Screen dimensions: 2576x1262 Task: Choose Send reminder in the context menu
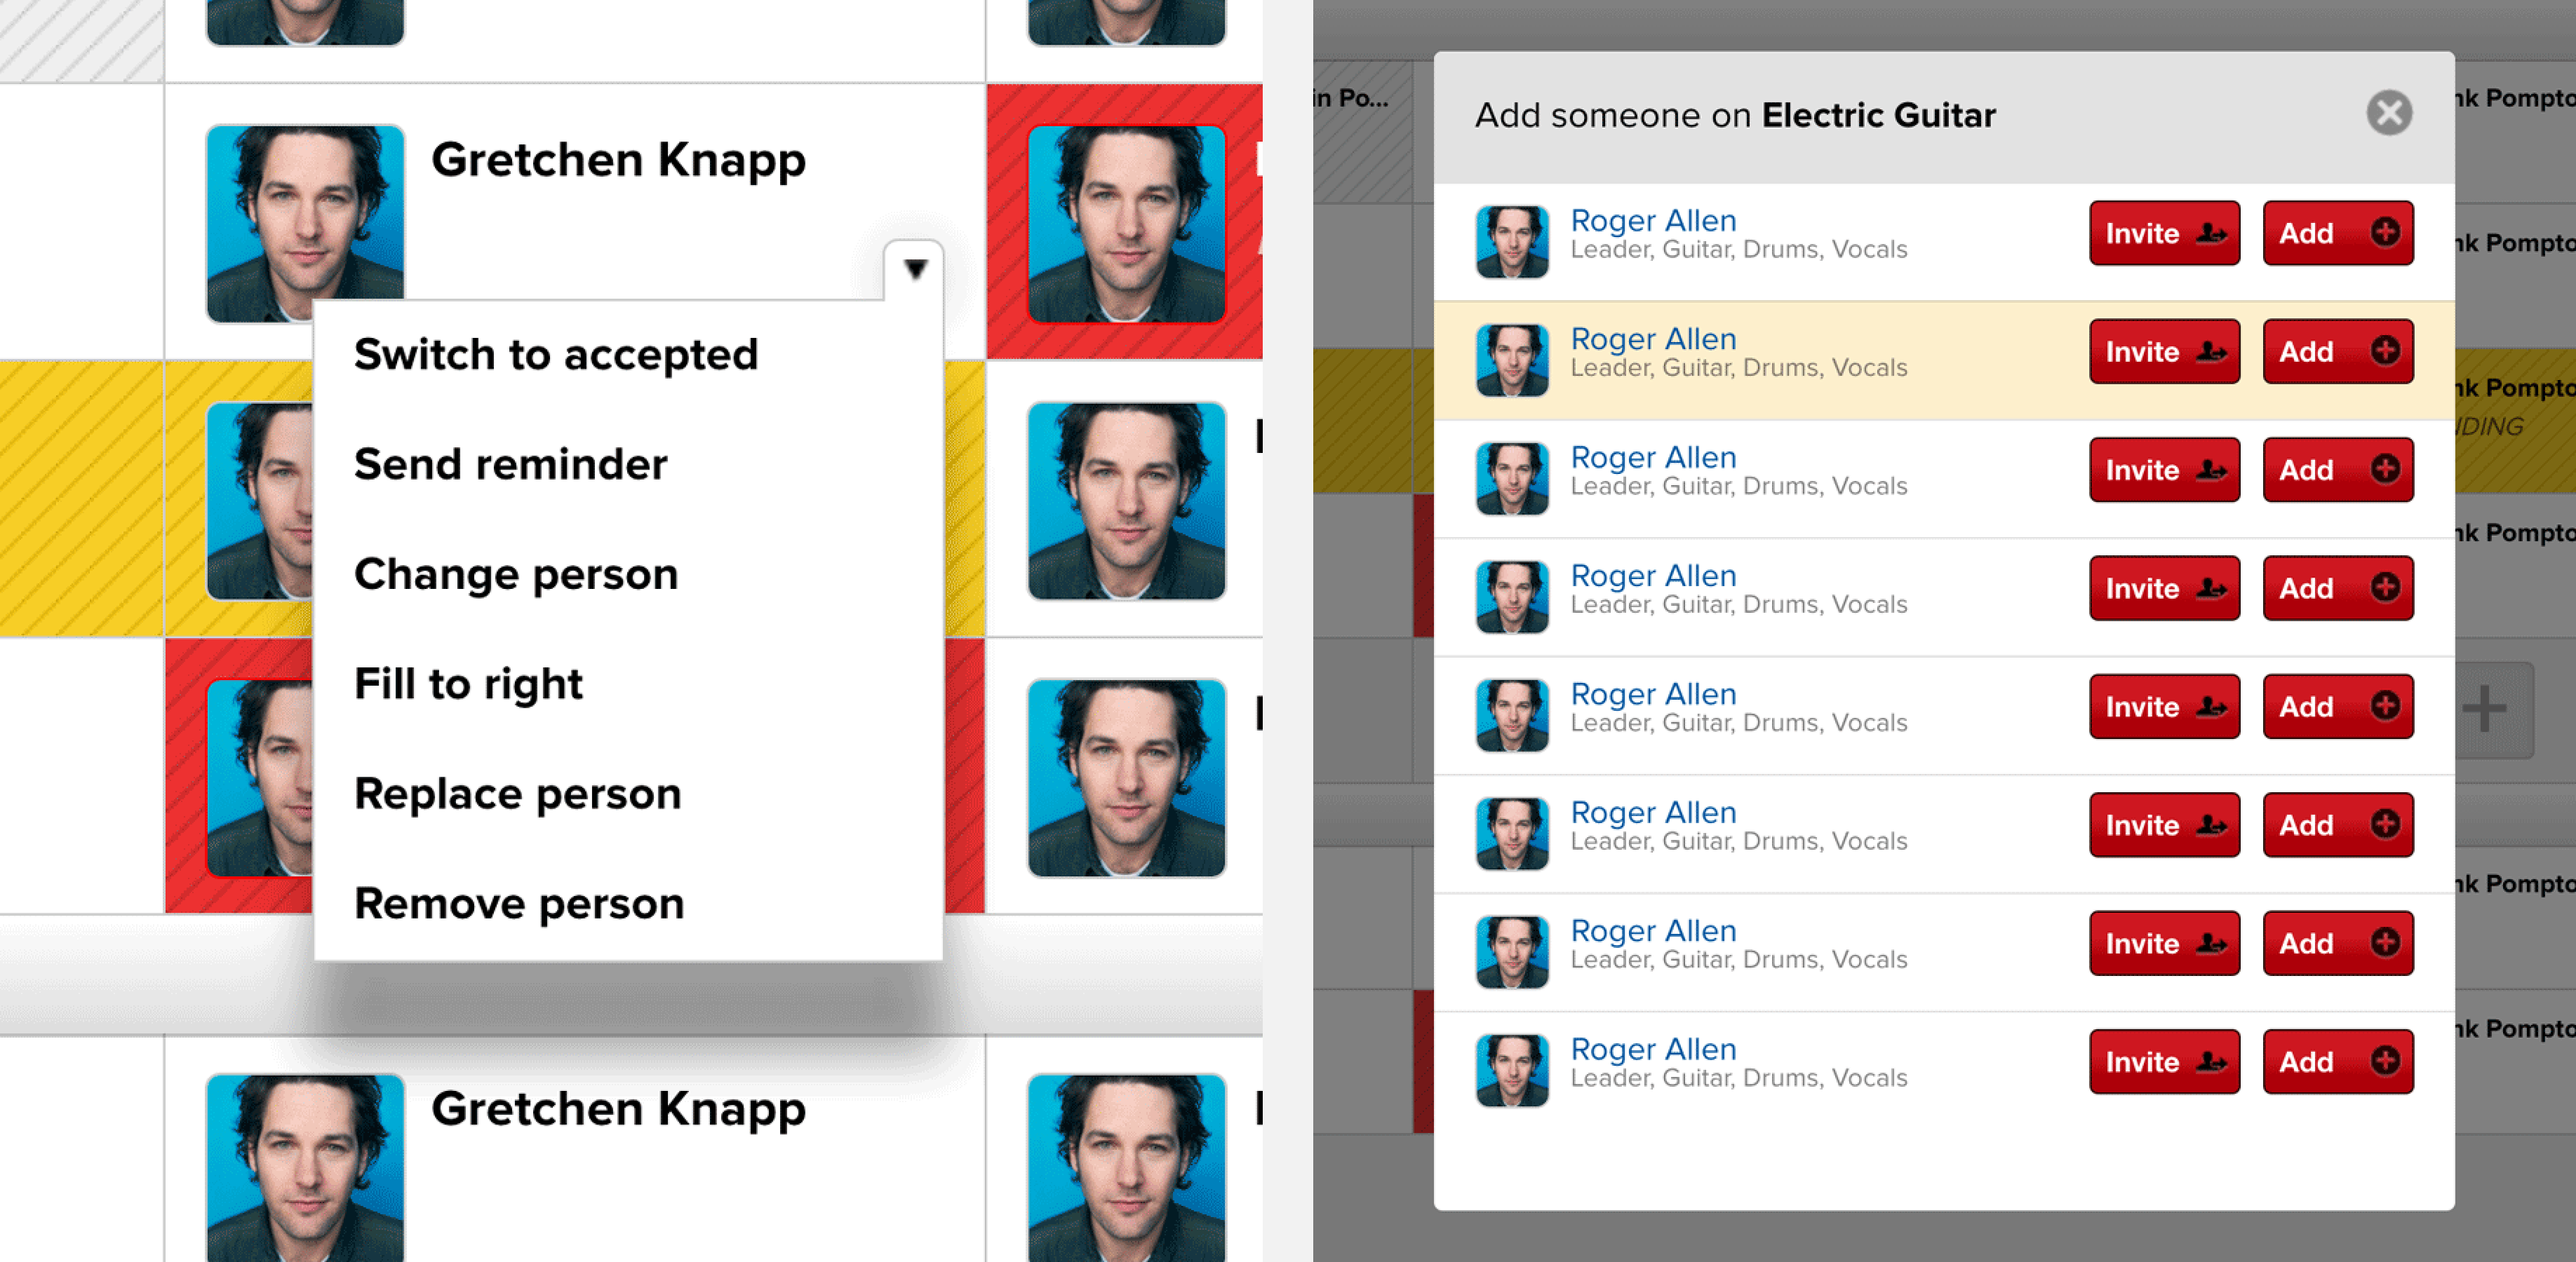[x=510, y=465]
